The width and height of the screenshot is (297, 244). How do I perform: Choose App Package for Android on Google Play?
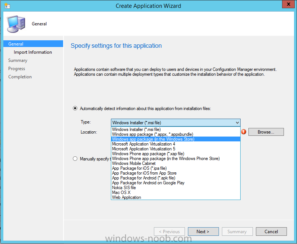(176, 183)
